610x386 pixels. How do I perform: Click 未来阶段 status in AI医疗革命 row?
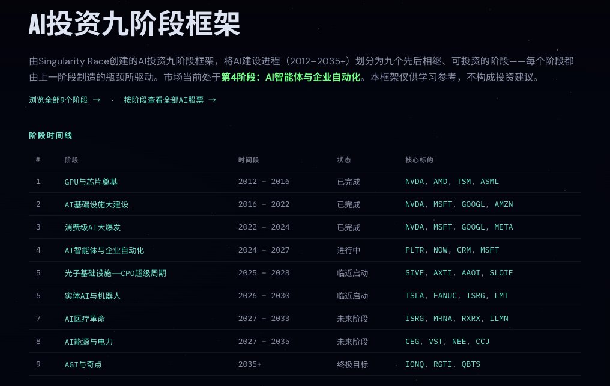352,319
